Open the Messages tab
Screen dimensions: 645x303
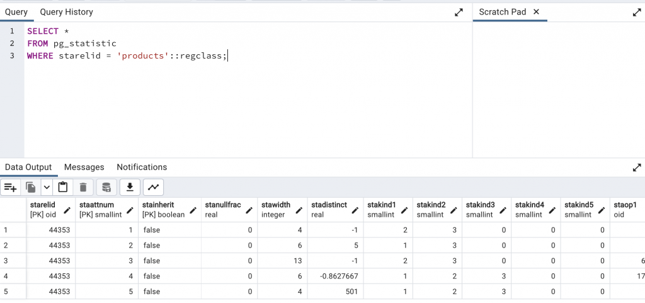(x=84, y=167)
